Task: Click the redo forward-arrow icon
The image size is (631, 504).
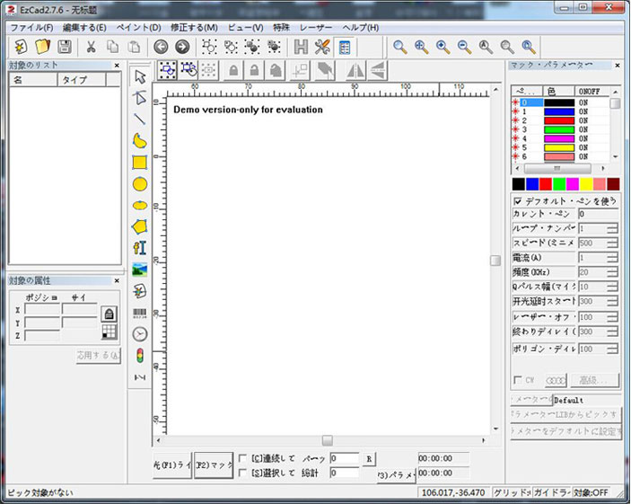Action: (x=182, y=47)
